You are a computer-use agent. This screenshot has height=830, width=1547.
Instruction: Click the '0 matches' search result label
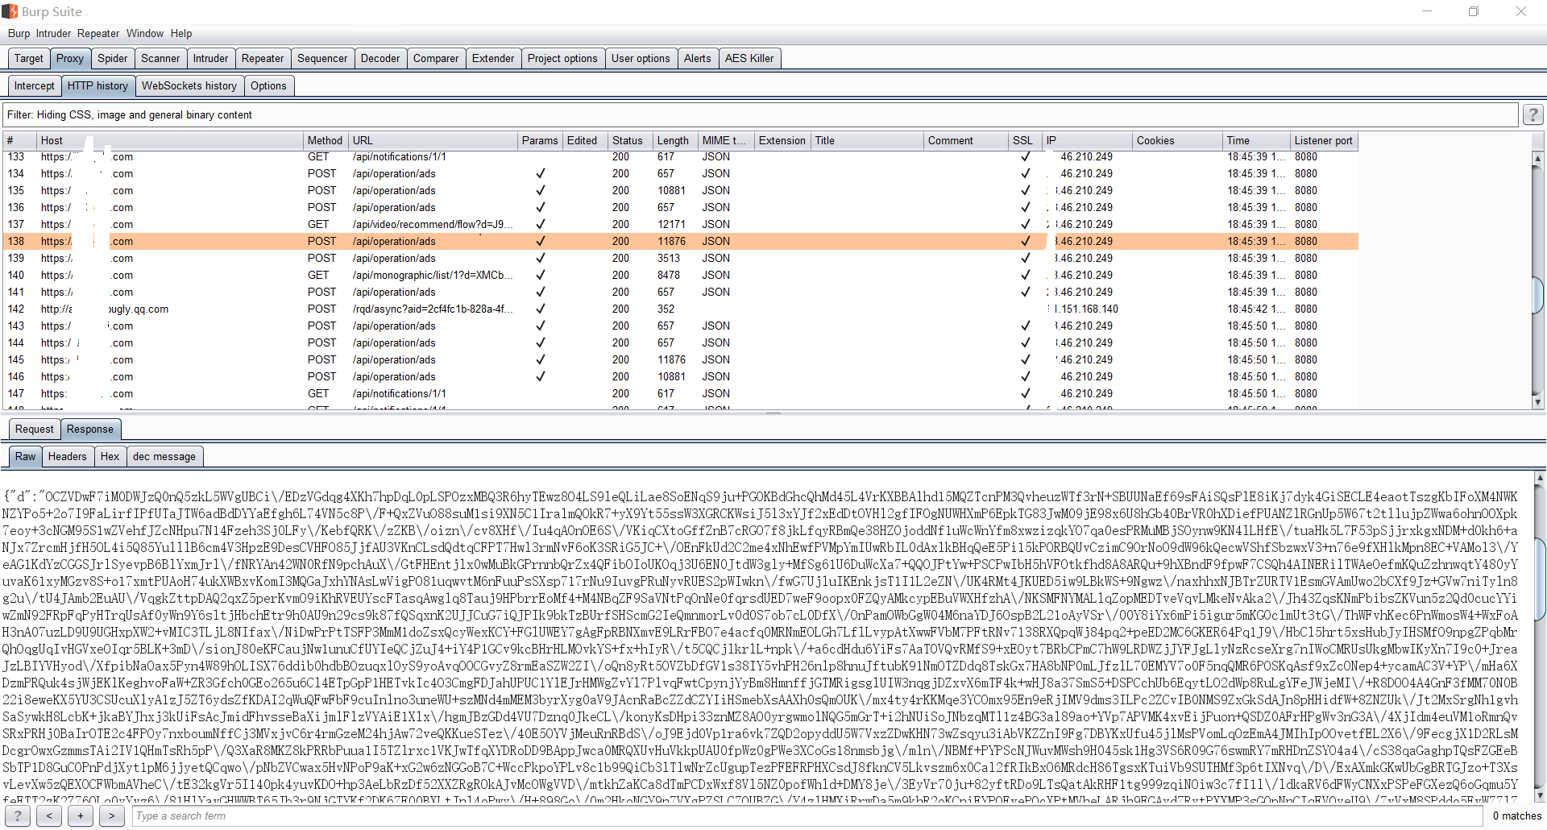pyautogui.click(x=1516, y=816)
